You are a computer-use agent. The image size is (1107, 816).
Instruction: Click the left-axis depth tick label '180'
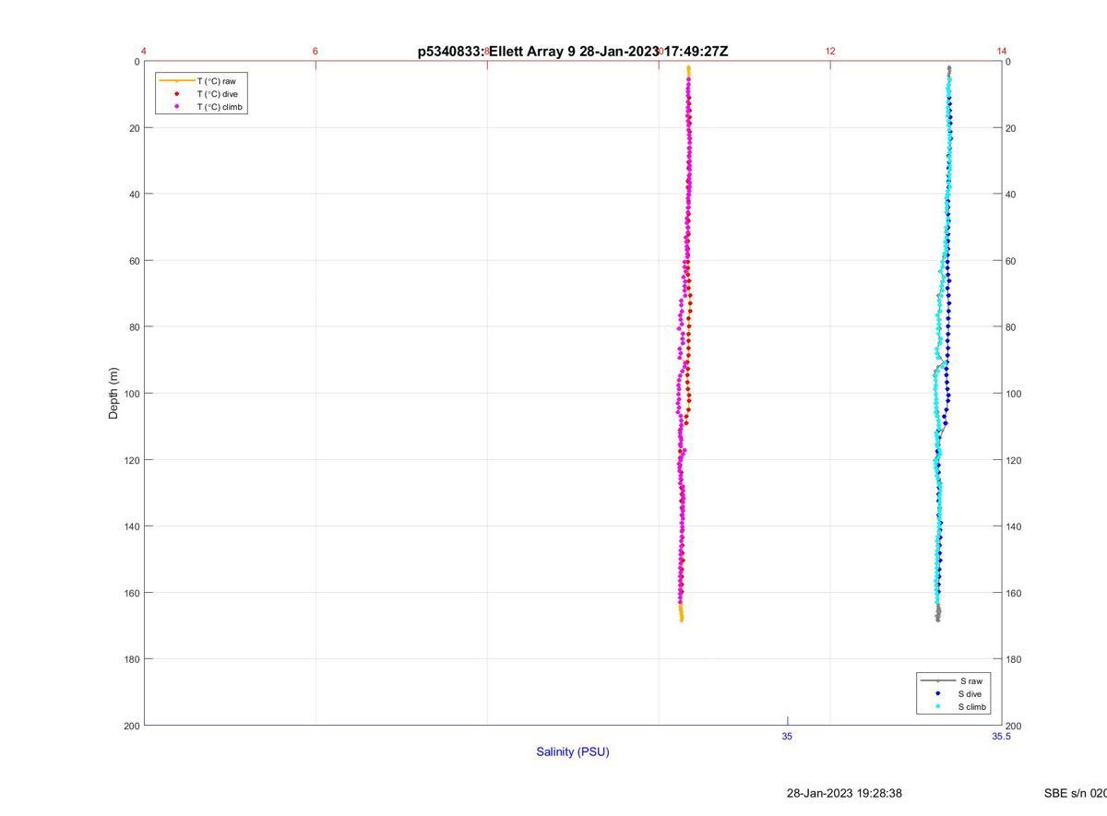click(x=132, y=659)
